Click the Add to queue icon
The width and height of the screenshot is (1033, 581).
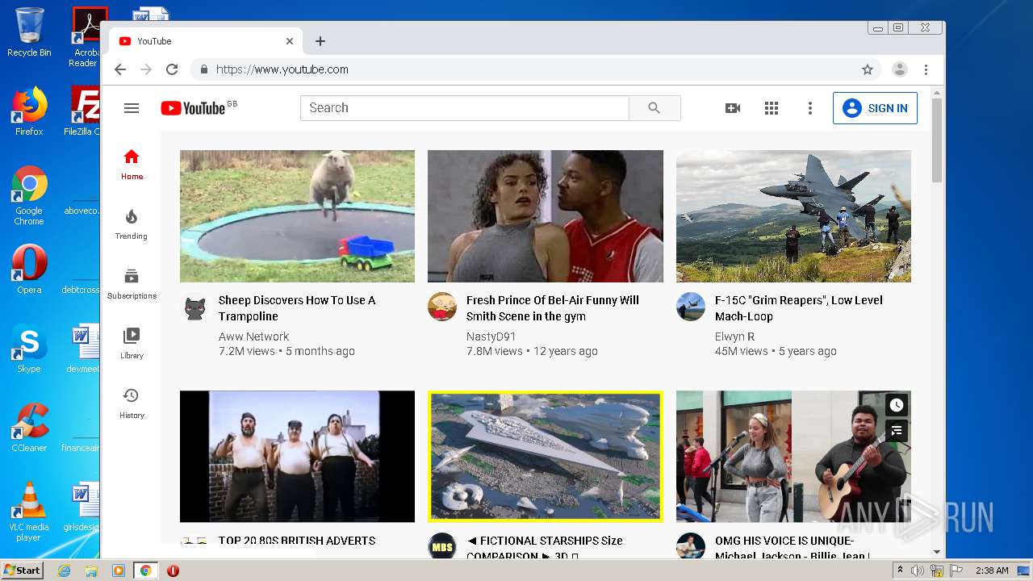[x=896, y=431]
